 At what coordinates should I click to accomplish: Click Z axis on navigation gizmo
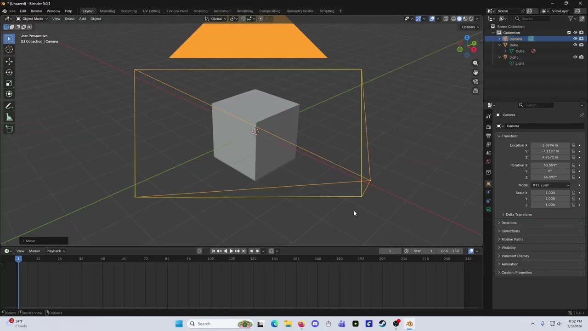tap(467, 38)
